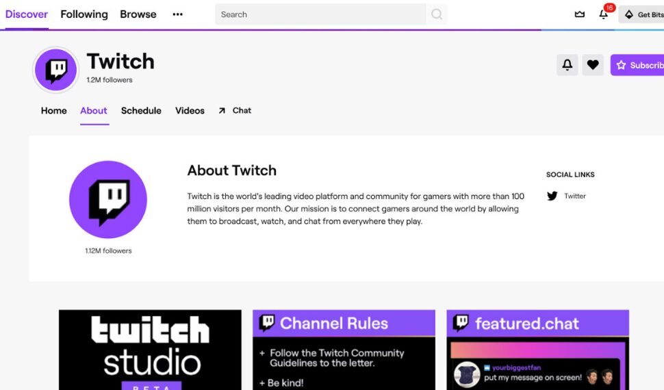
Task: Toggle channel notifications bell button
Action: click(x=567, y=65)
